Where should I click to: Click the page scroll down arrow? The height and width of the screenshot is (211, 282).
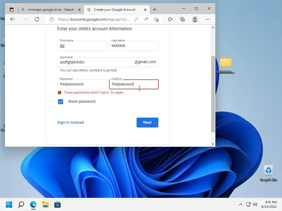click(x=213, y=144)
